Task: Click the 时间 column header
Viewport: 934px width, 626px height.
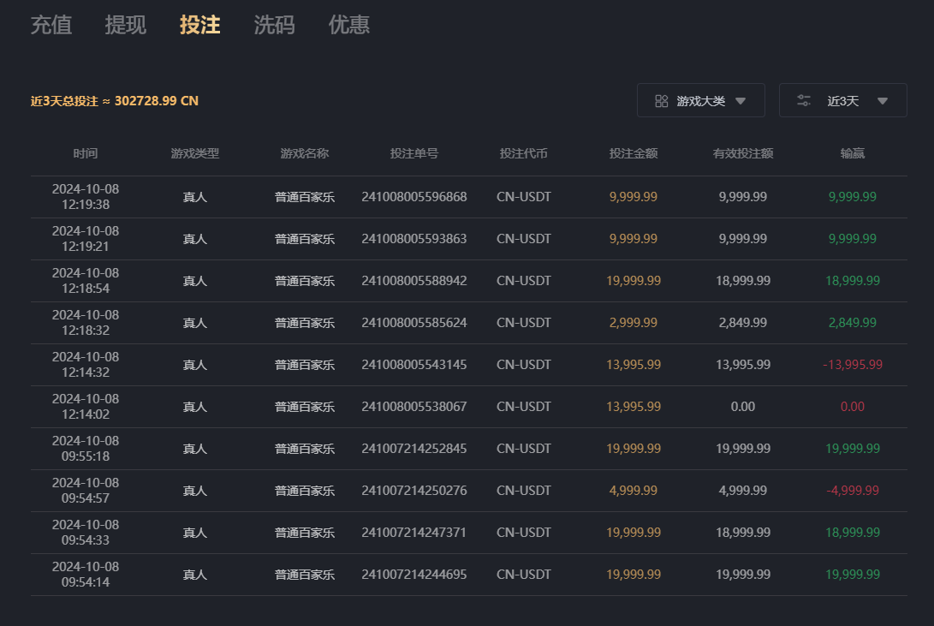Action: pos(86,154)
